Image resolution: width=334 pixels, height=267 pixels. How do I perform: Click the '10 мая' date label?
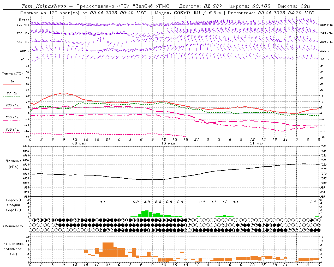coord(168,143)
